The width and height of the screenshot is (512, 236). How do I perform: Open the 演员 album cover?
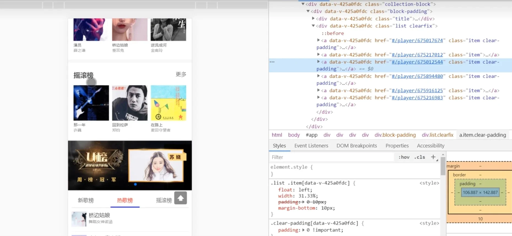(91, 30)
